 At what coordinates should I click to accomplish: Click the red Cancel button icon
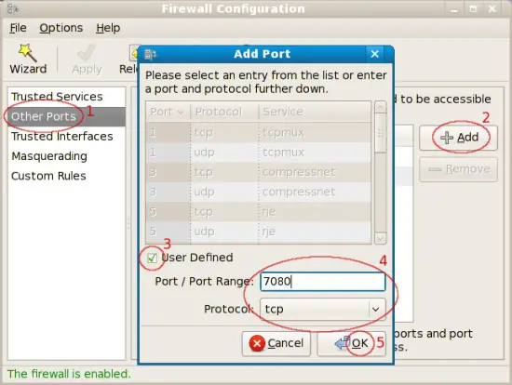tap(257, 343)
